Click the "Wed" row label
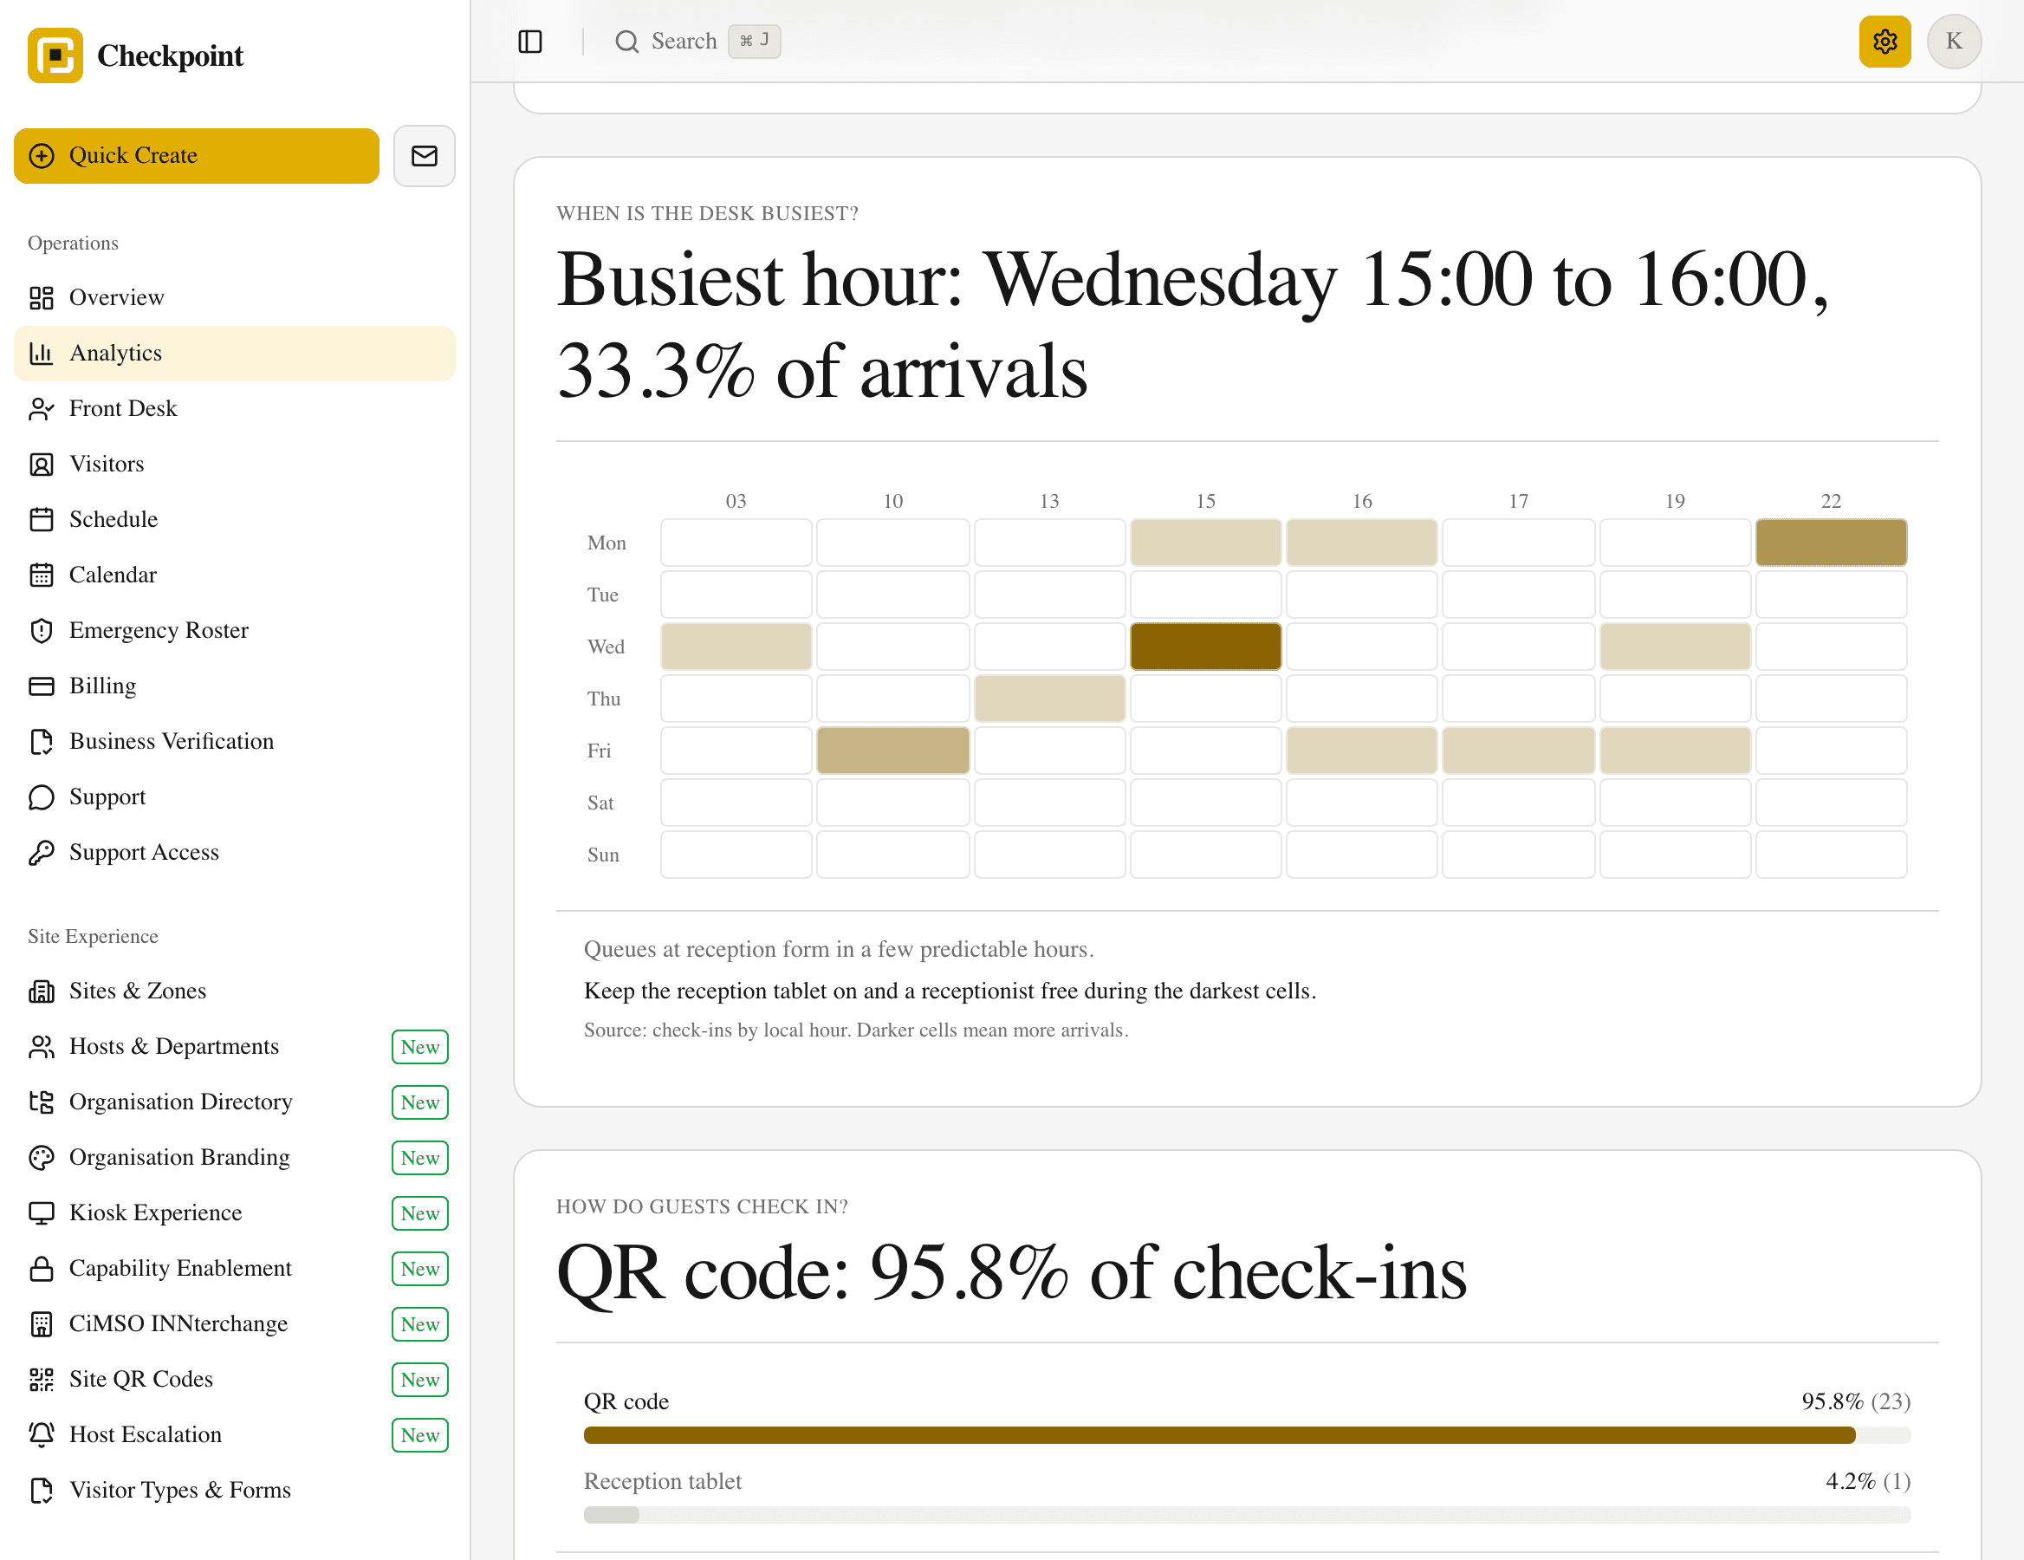 coord(607,647)
